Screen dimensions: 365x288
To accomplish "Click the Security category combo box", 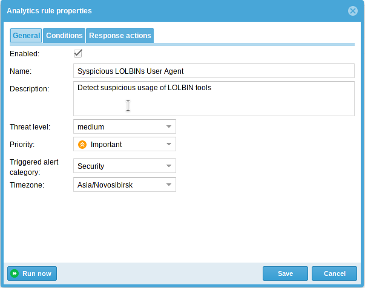I will click(125, 166).
